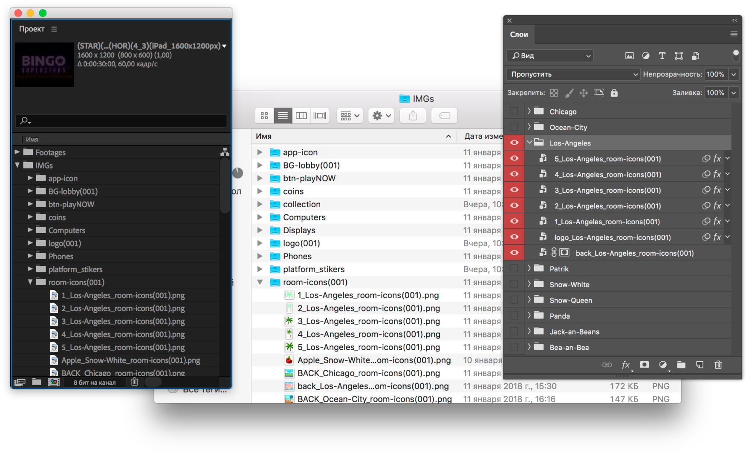Screen dimensions: 746x454
Task: Lock artboard nesting icon
Action: pos(599,93)
